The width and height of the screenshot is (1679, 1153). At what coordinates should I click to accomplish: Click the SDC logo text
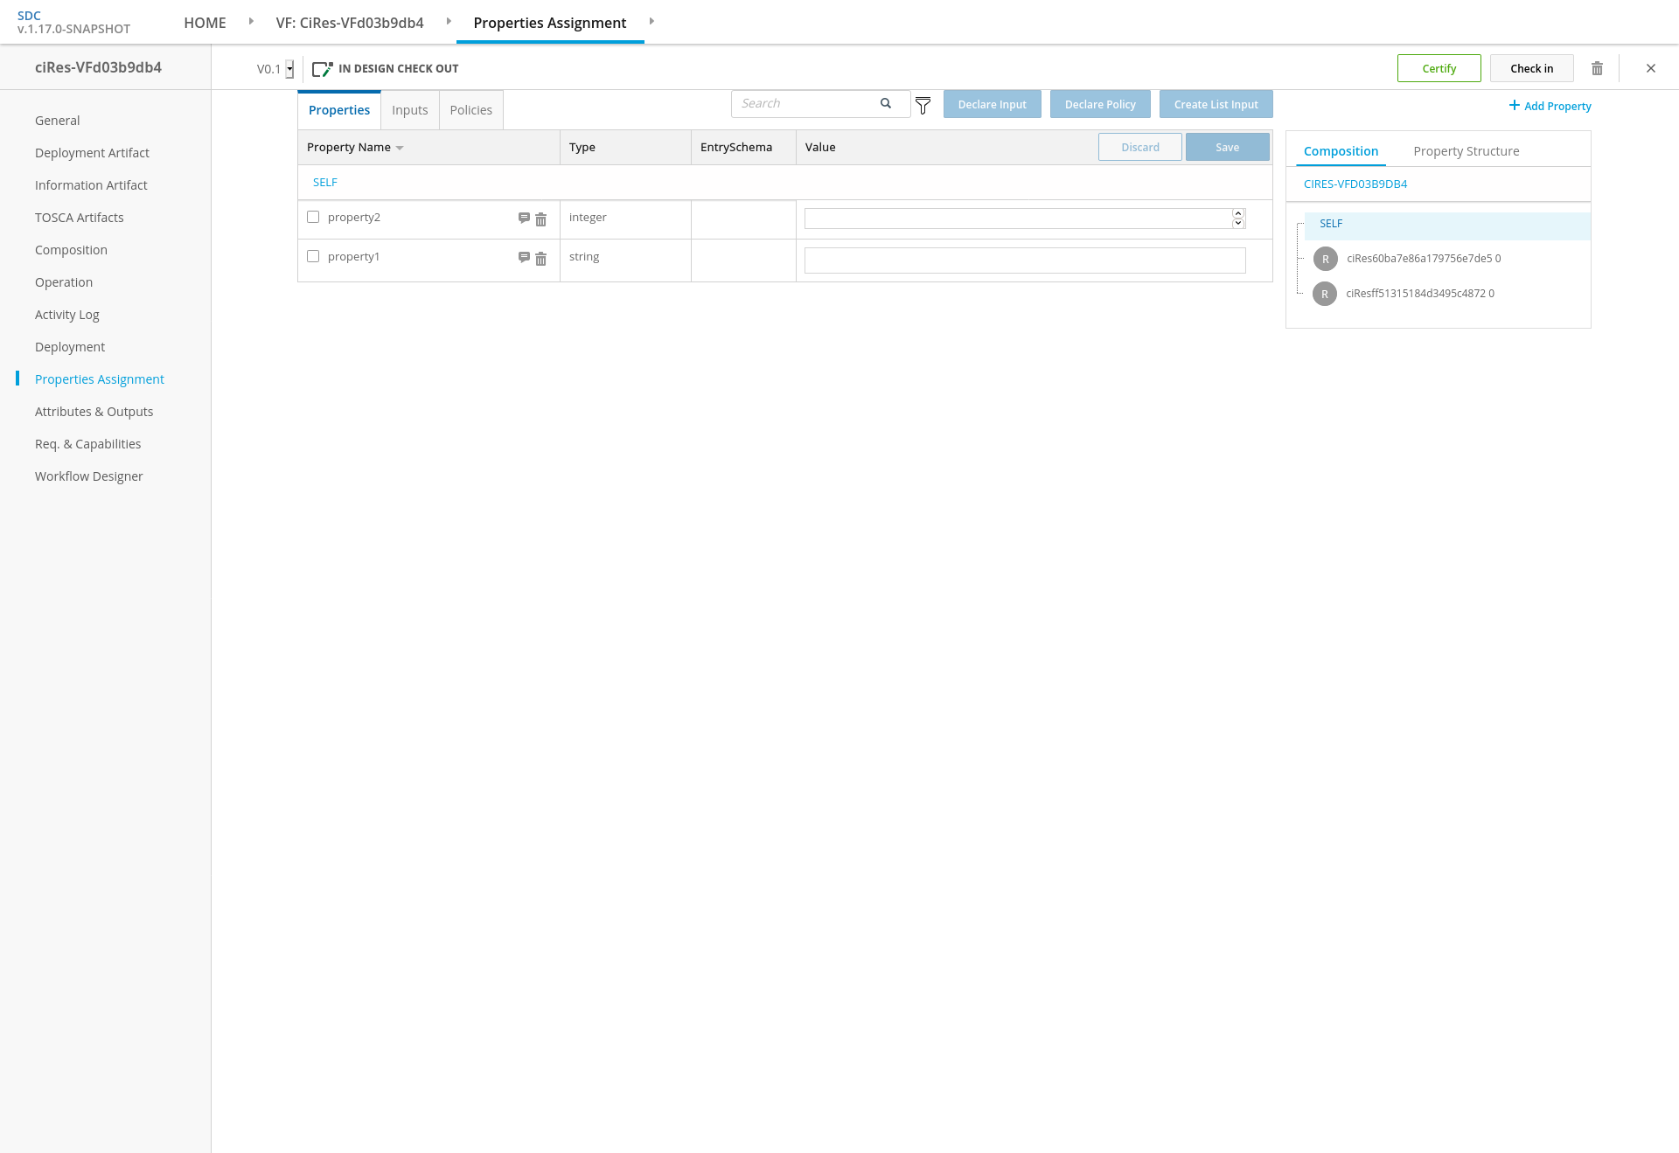coord(29,16)
